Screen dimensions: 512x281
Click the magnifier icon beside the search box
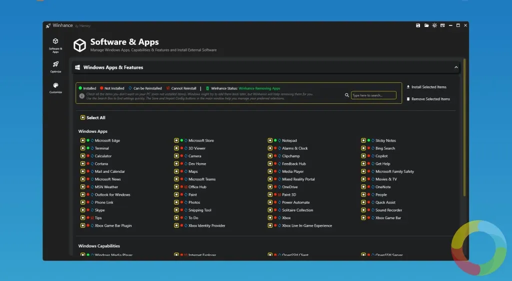[347, 95]
